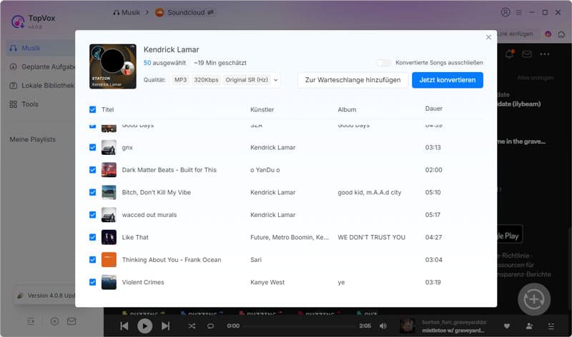Click Jetzt konvertieren button

coord(448,80)
